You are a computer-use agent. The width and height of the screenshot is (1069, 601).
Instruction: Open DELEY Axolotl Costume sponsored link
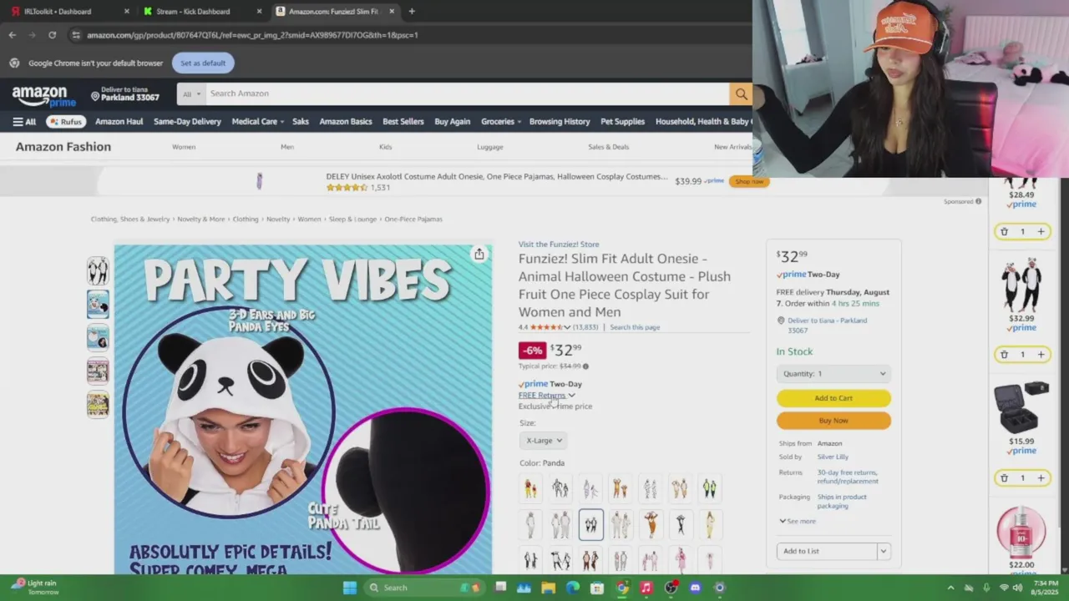click(x=496, y=177)
